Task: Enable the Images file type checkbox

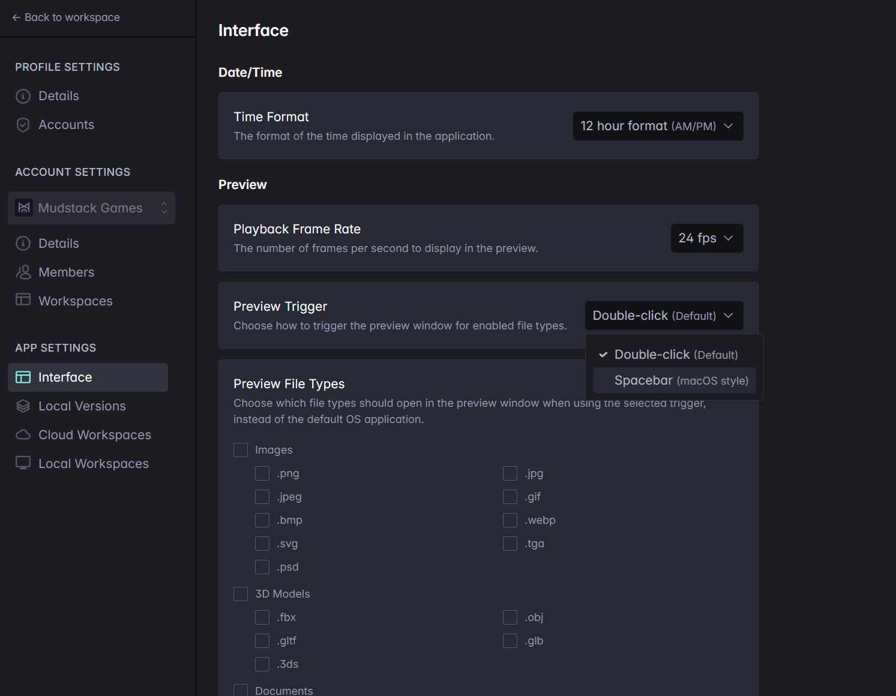Action: (241, 449)
